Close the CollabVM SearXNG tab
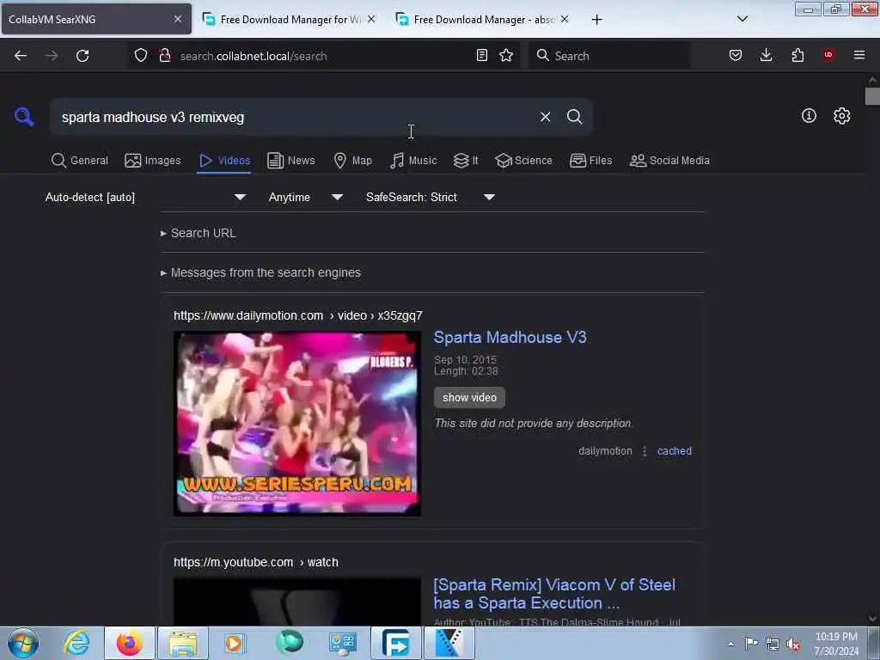 click(x=178, y=19)
